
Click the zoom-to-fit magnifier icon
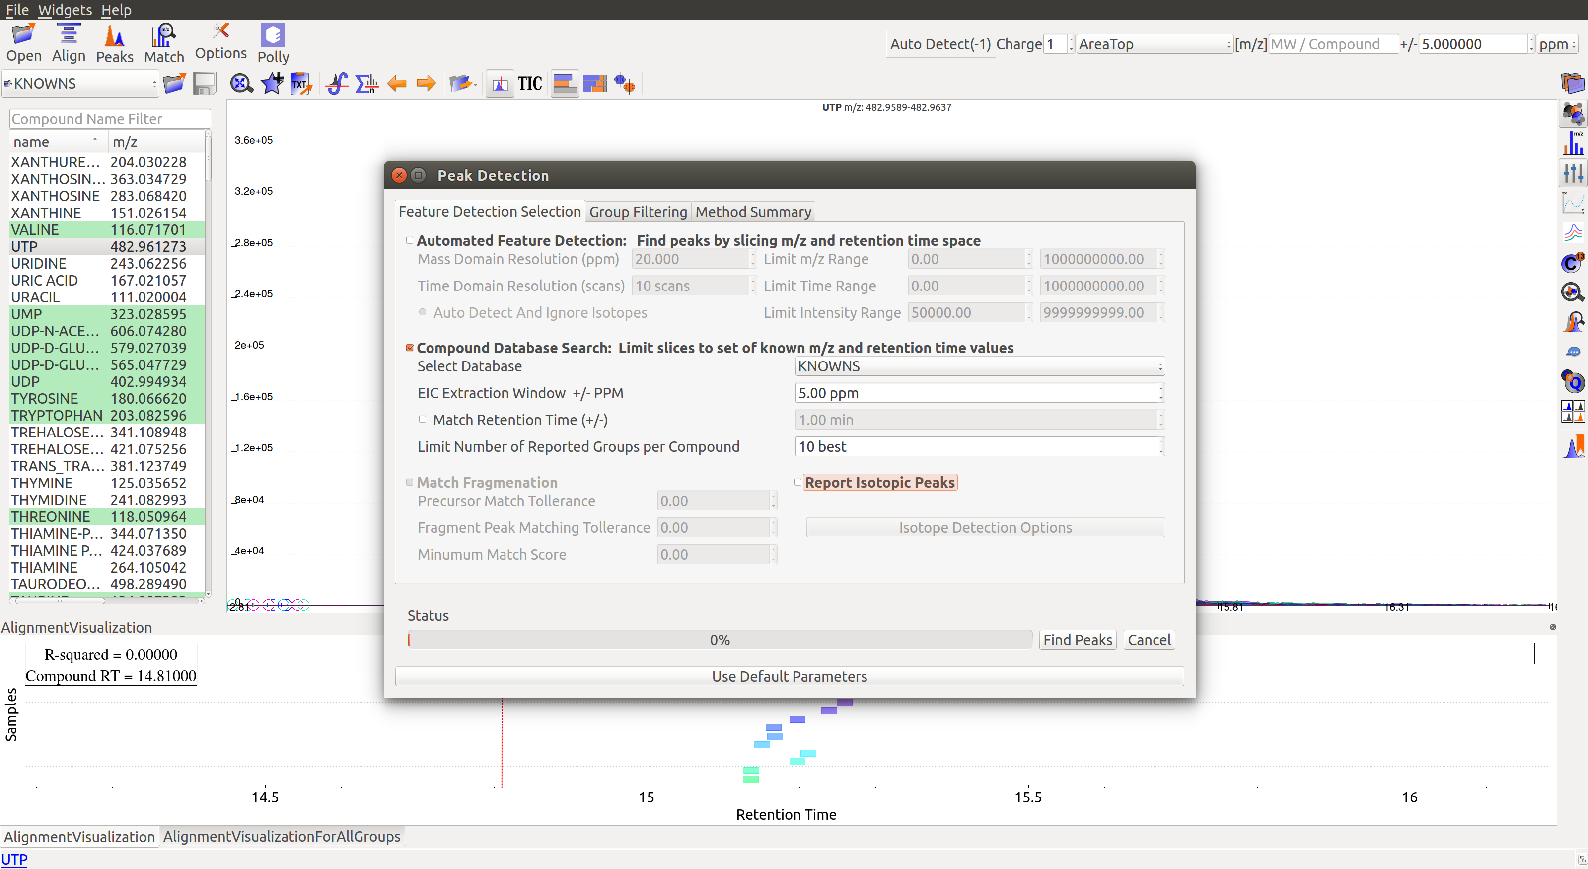[242, 84]
